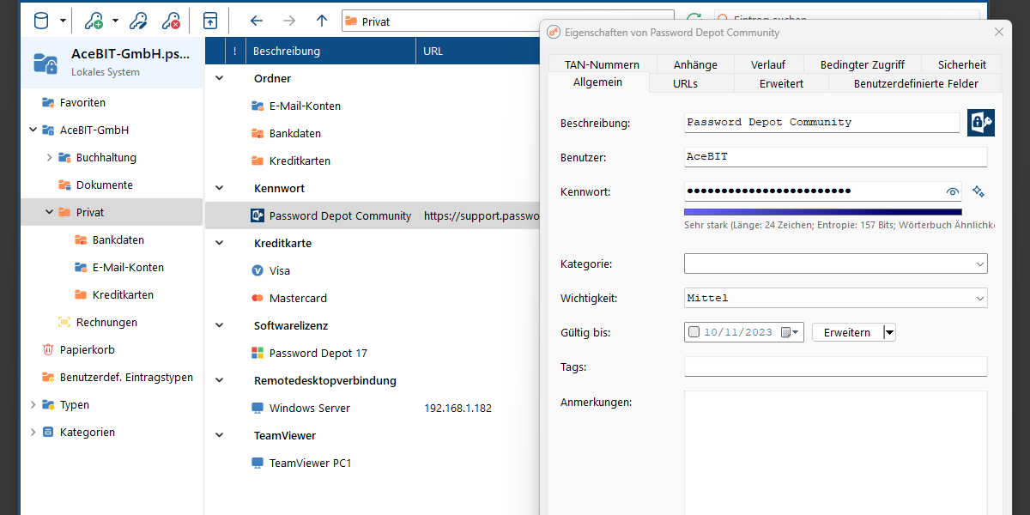Open the Dokumente folder
This screenshot has height=515, width=1030.
pyautogui.click(x=104, y=185)
